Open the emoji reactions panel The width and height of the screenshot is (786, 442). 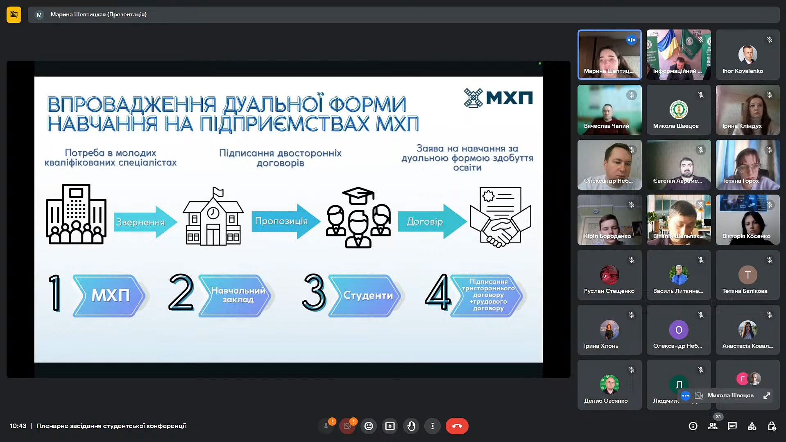coord(369,426)
